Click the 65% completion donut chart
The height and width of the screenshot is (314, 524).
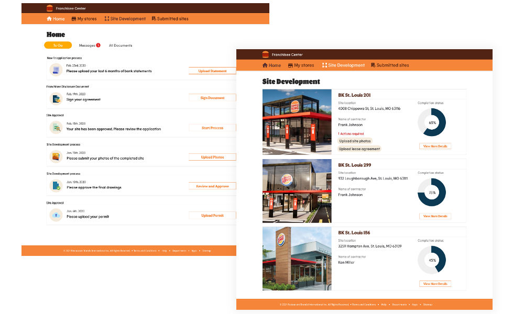pyautogui.click(x=432, y=122)
